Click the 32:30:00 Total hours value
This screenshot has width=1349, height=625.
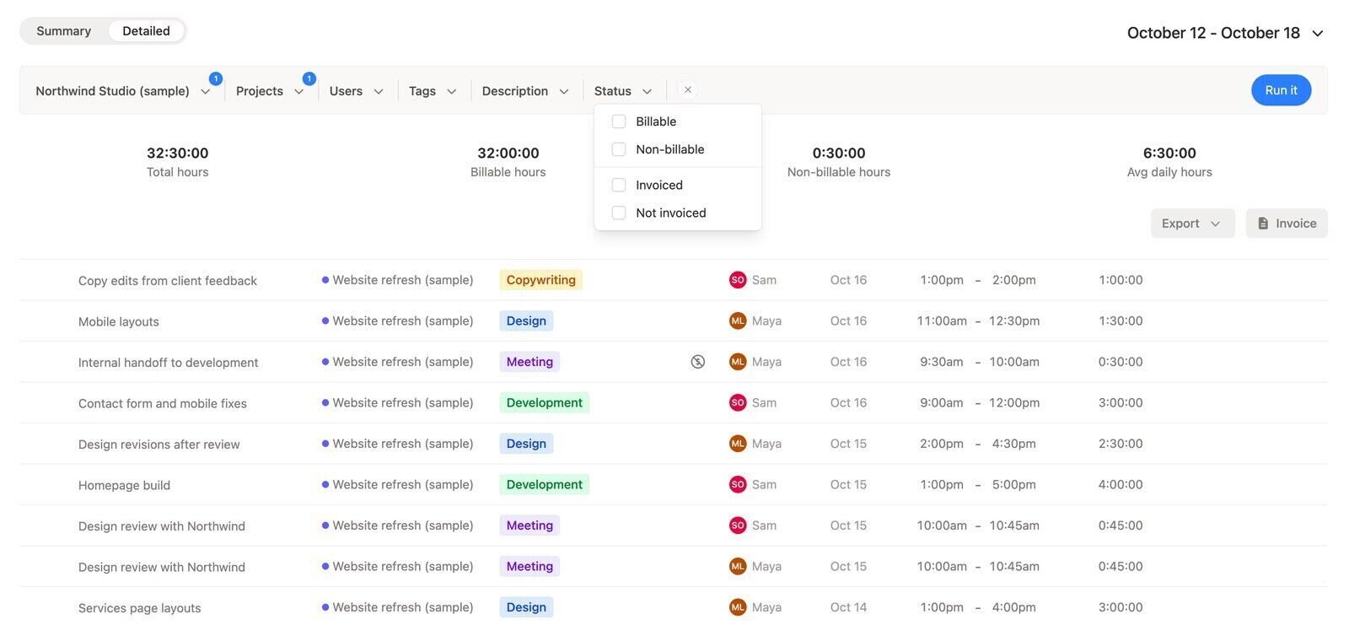[177, 153]
